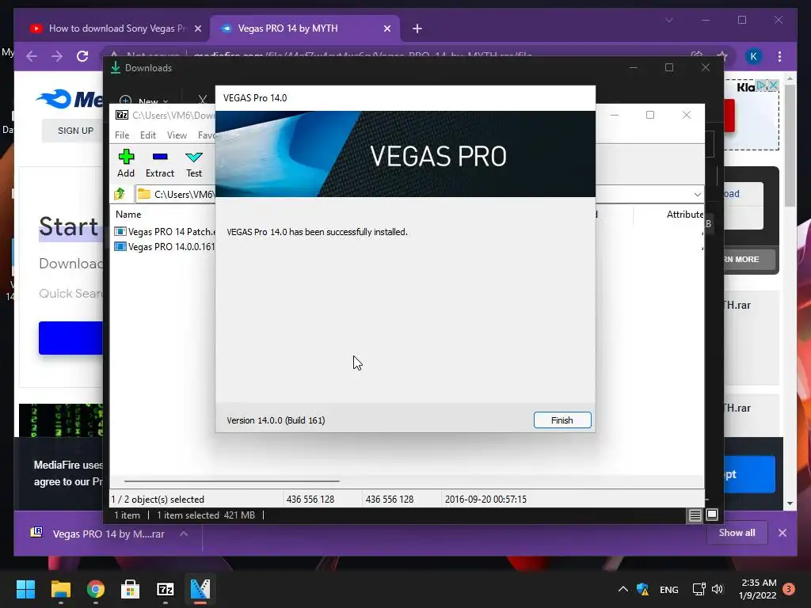The image size is (811, 608).
Task: Click the 7-Zip horizontal scrollbar
Action: pos(232,481)
